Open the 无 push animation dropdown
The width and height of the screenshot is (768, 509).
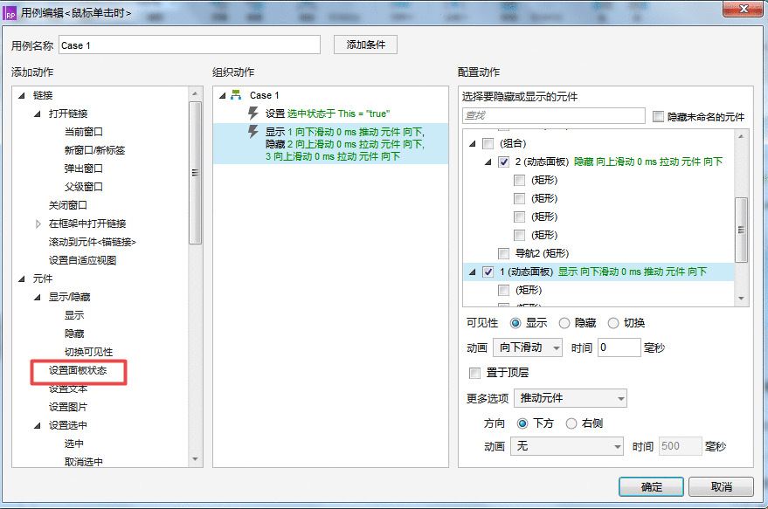[567, 446]
